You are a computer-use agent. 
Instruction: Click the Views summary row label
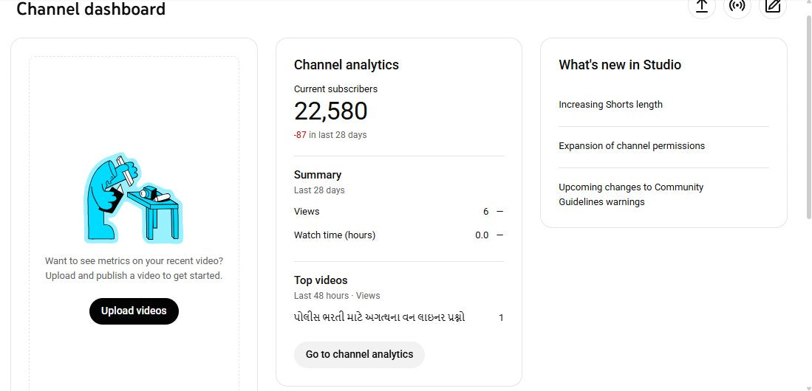pyautogui.click(x=307, y=212)
